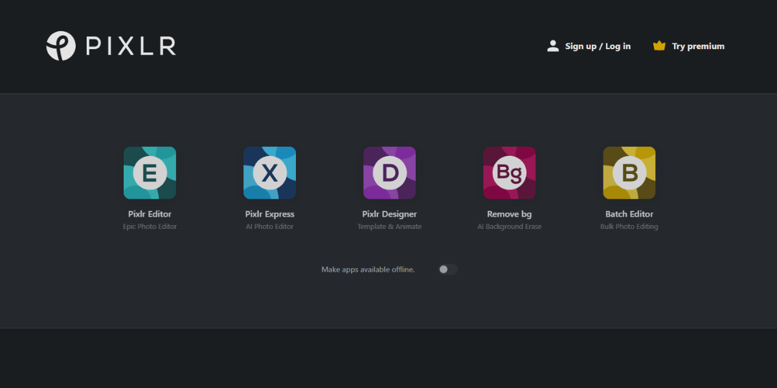Screen dimensions: 777x388
Task: Select the "Pixlr Designer" title text
Action: (389, 214)
